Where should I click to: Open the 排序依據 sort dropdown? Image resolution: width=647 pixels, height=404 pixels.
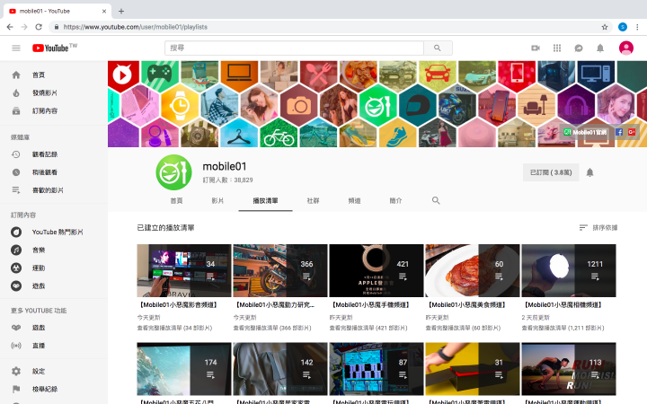coord(598,227)
